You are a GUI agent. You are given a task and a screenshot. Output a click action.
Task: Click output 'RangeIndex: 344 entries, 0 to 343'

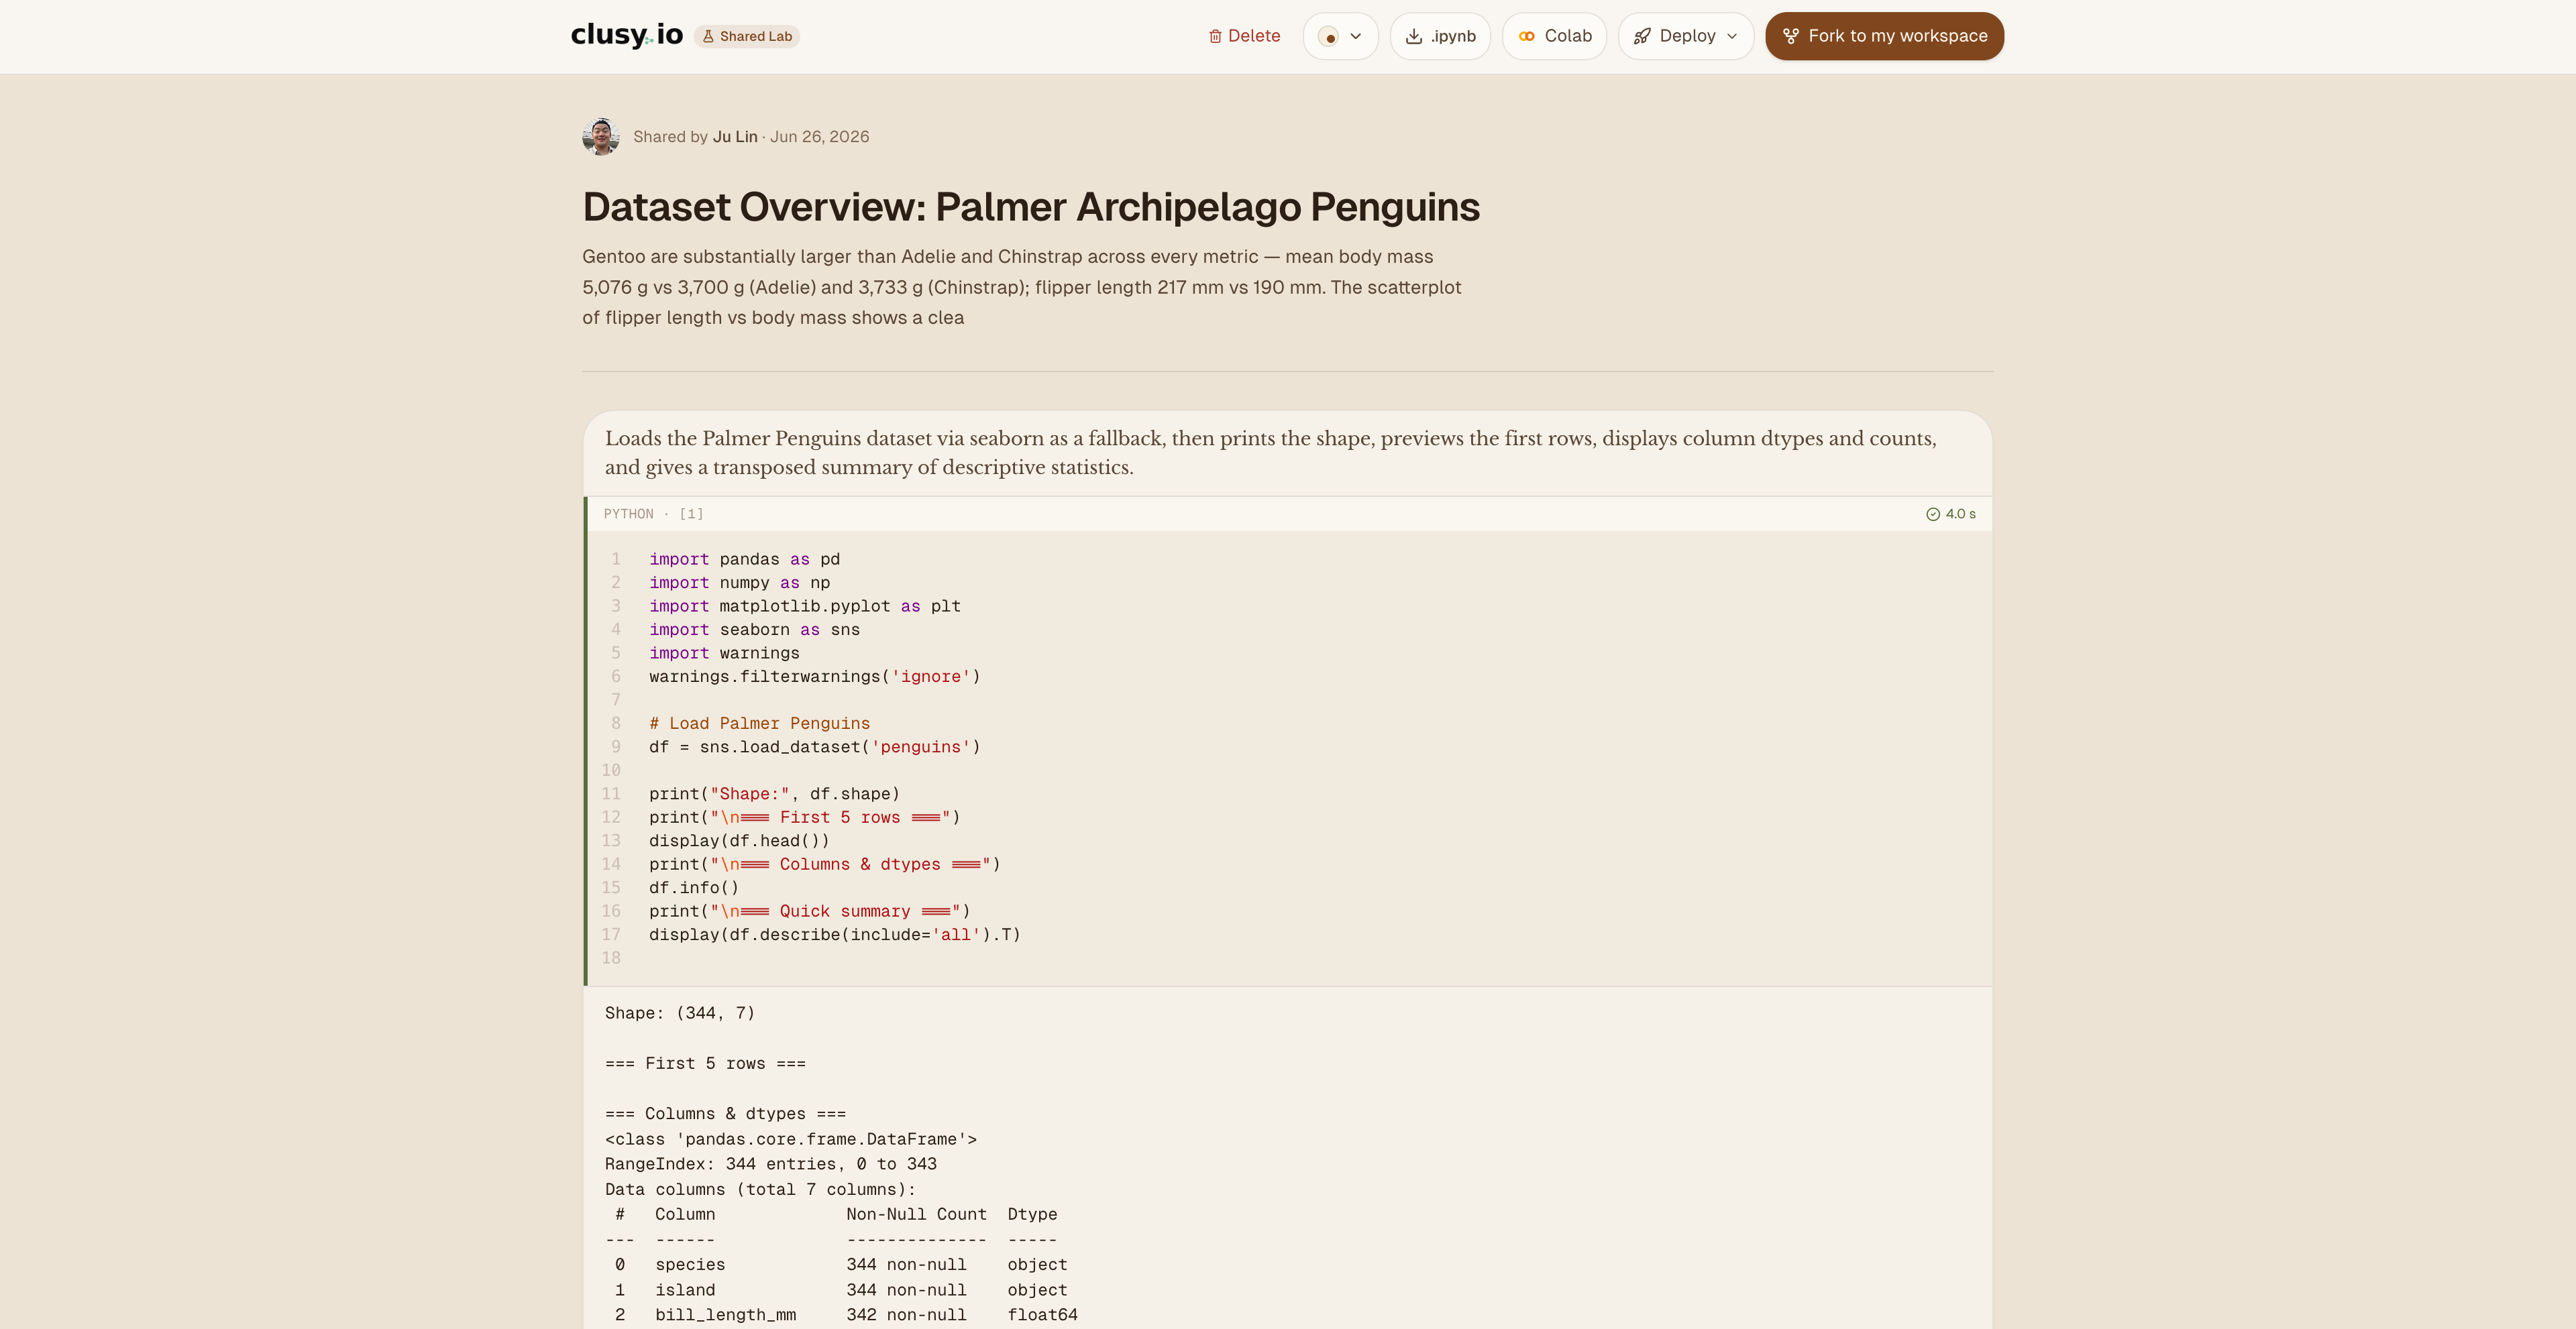tap(771, 1164)
